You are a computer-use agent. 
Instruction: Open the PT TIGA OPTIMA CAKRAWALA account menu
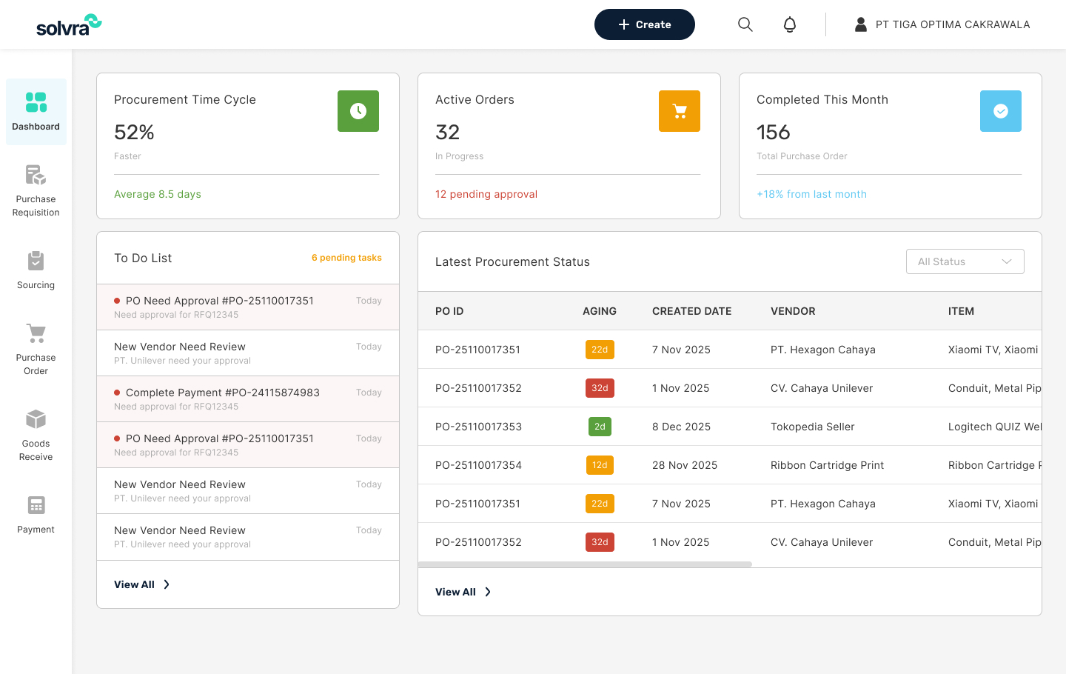tap(942, 24)
